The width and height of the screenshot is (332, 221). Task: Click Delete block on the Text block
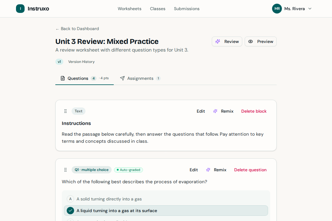coord(254,111)
